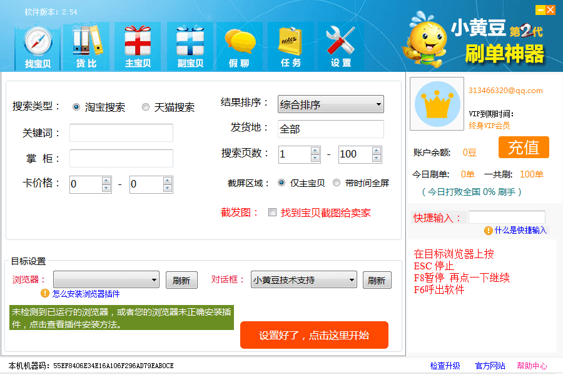Decrease the end search page value 100
Viewport: 563px width, 375px height.
[377, 158]
